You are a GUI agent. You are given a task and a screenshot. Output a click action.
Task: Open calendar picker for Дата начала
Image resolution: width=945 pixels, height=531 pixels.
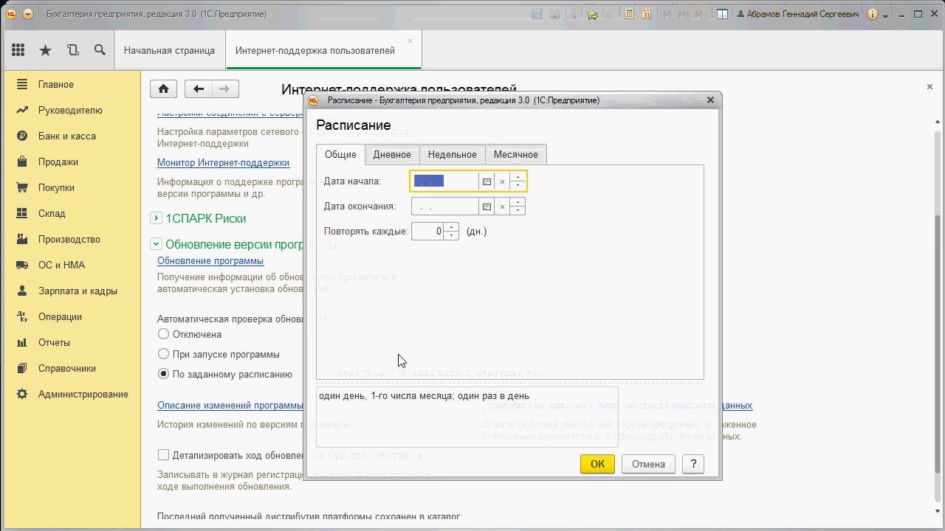point(487,181)
